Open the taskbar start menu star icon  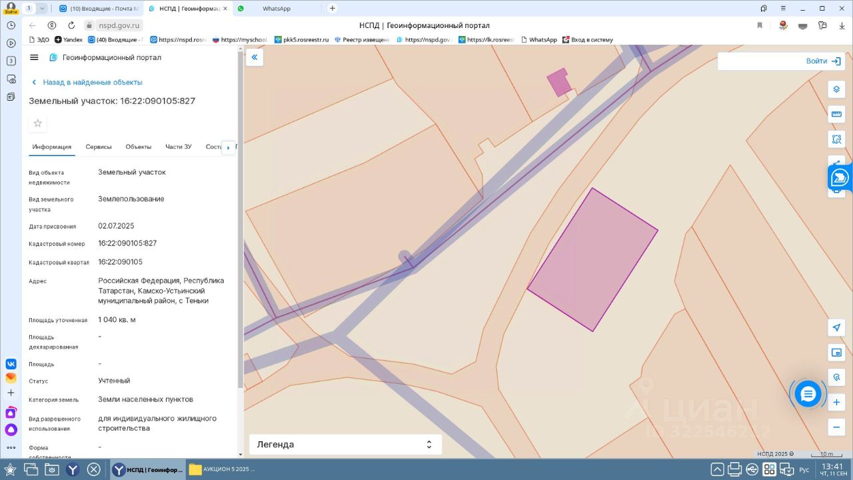coord(10,469)
